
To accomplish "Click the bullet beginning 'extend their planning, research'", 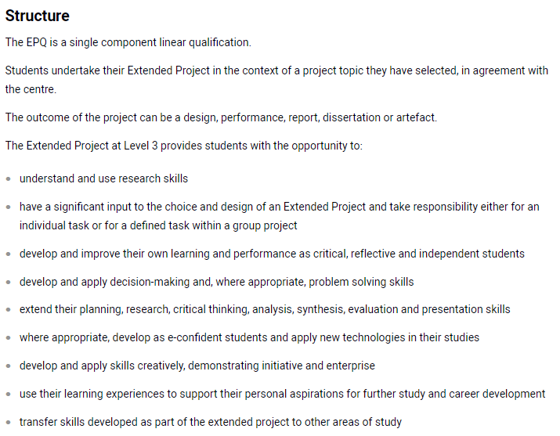I will pyautogui.click(x=265, y=309).
